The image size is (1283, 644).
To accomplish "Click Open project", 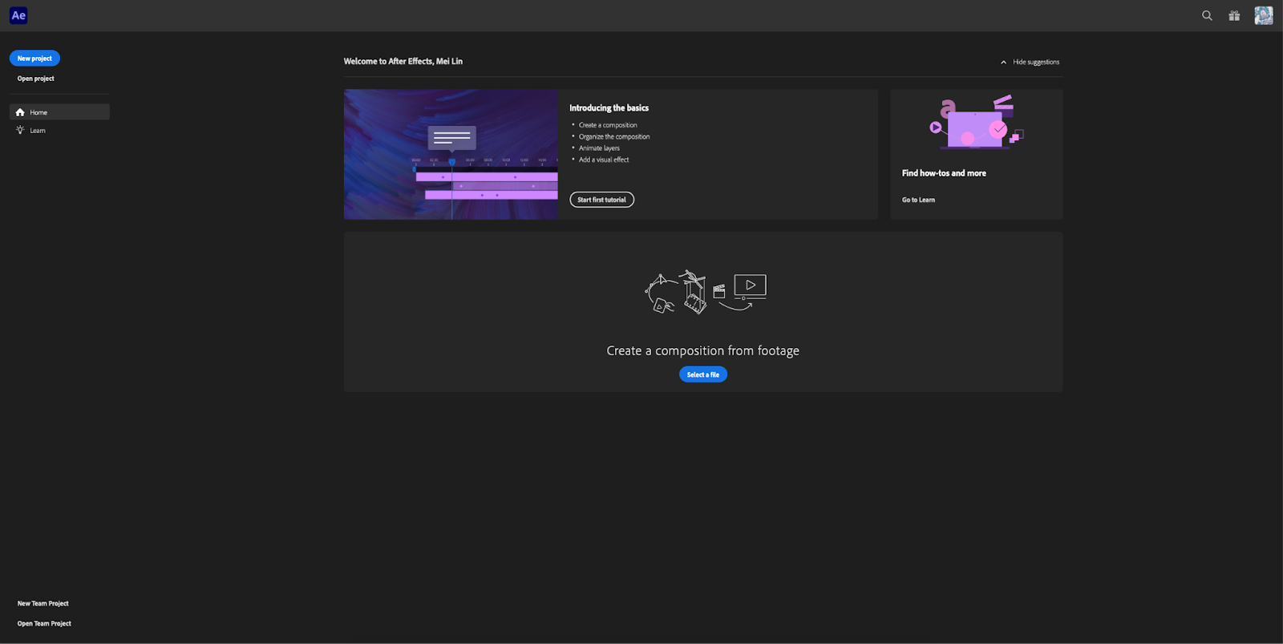I will click(x=36, y=79).
